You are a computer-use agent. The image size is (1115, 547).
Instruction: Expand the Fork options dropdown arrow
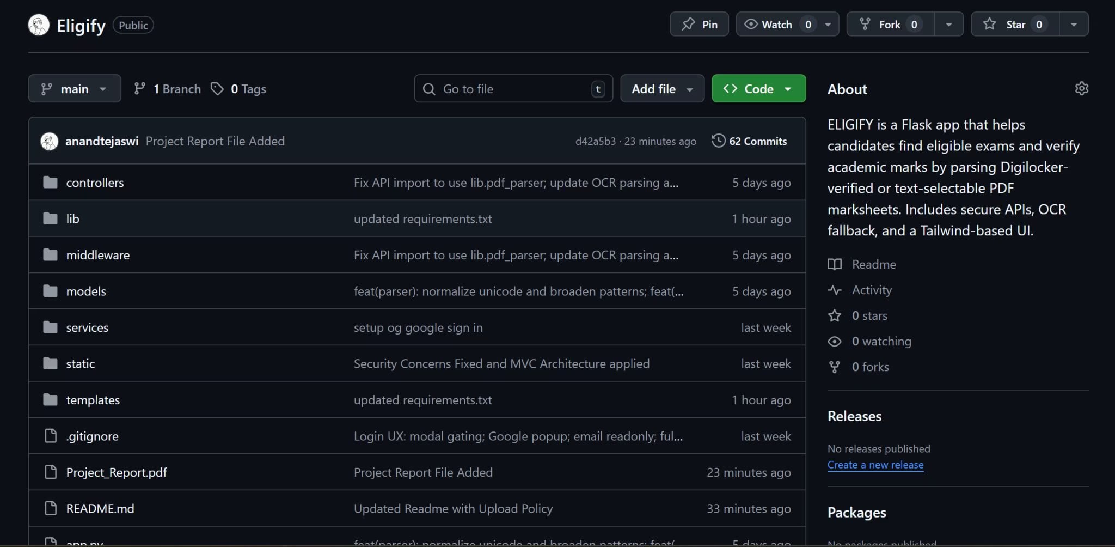[x=949, y=25]
